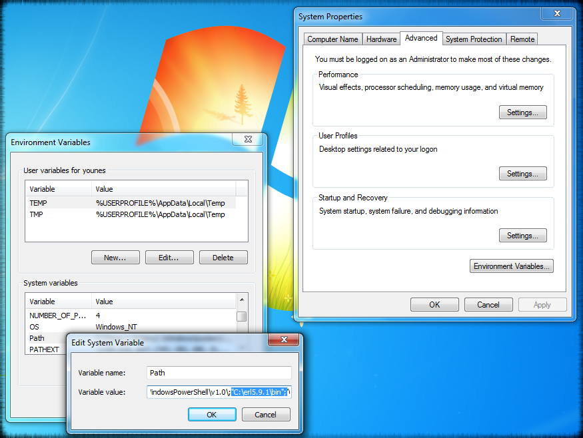Switch to the Computer Name tab
This screenshot has width=583, height=438.
[x=332, y=39]
